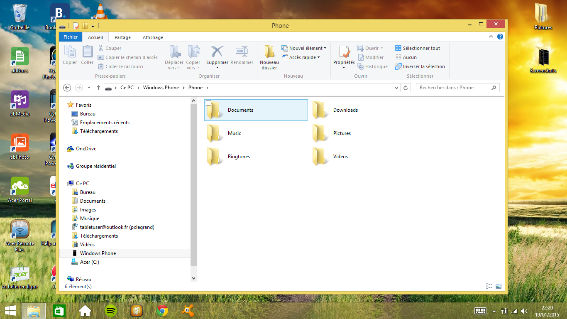The height and width of the screenshot is (319, 567).
Task: Click Inverser la sélection
Action: coord(420,66)
